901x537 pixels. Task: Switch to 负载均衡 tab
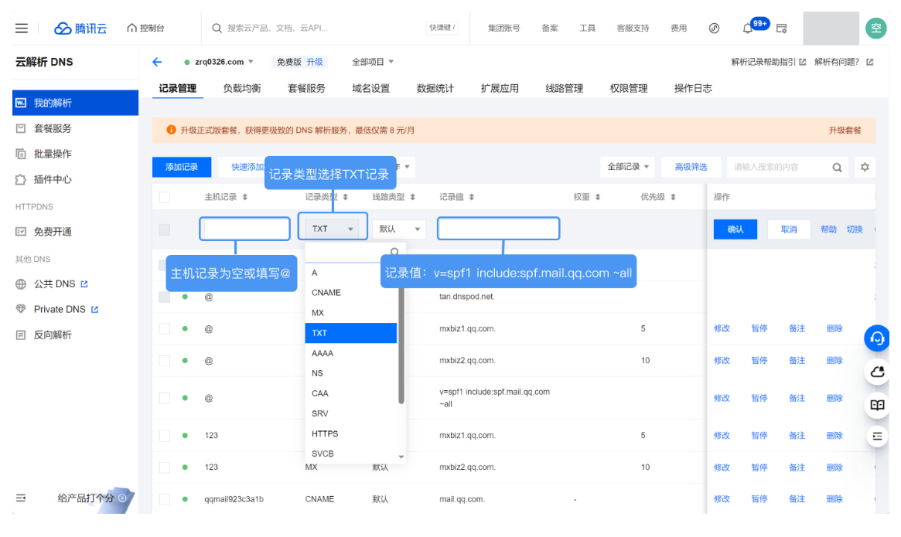[242, 88]
